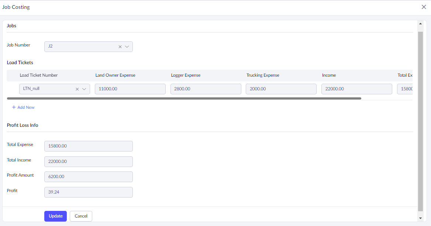Viewport: 431px width, 226px height.
Task: Click the Income field showing 22000.00
Action: (x=356, y=89)
